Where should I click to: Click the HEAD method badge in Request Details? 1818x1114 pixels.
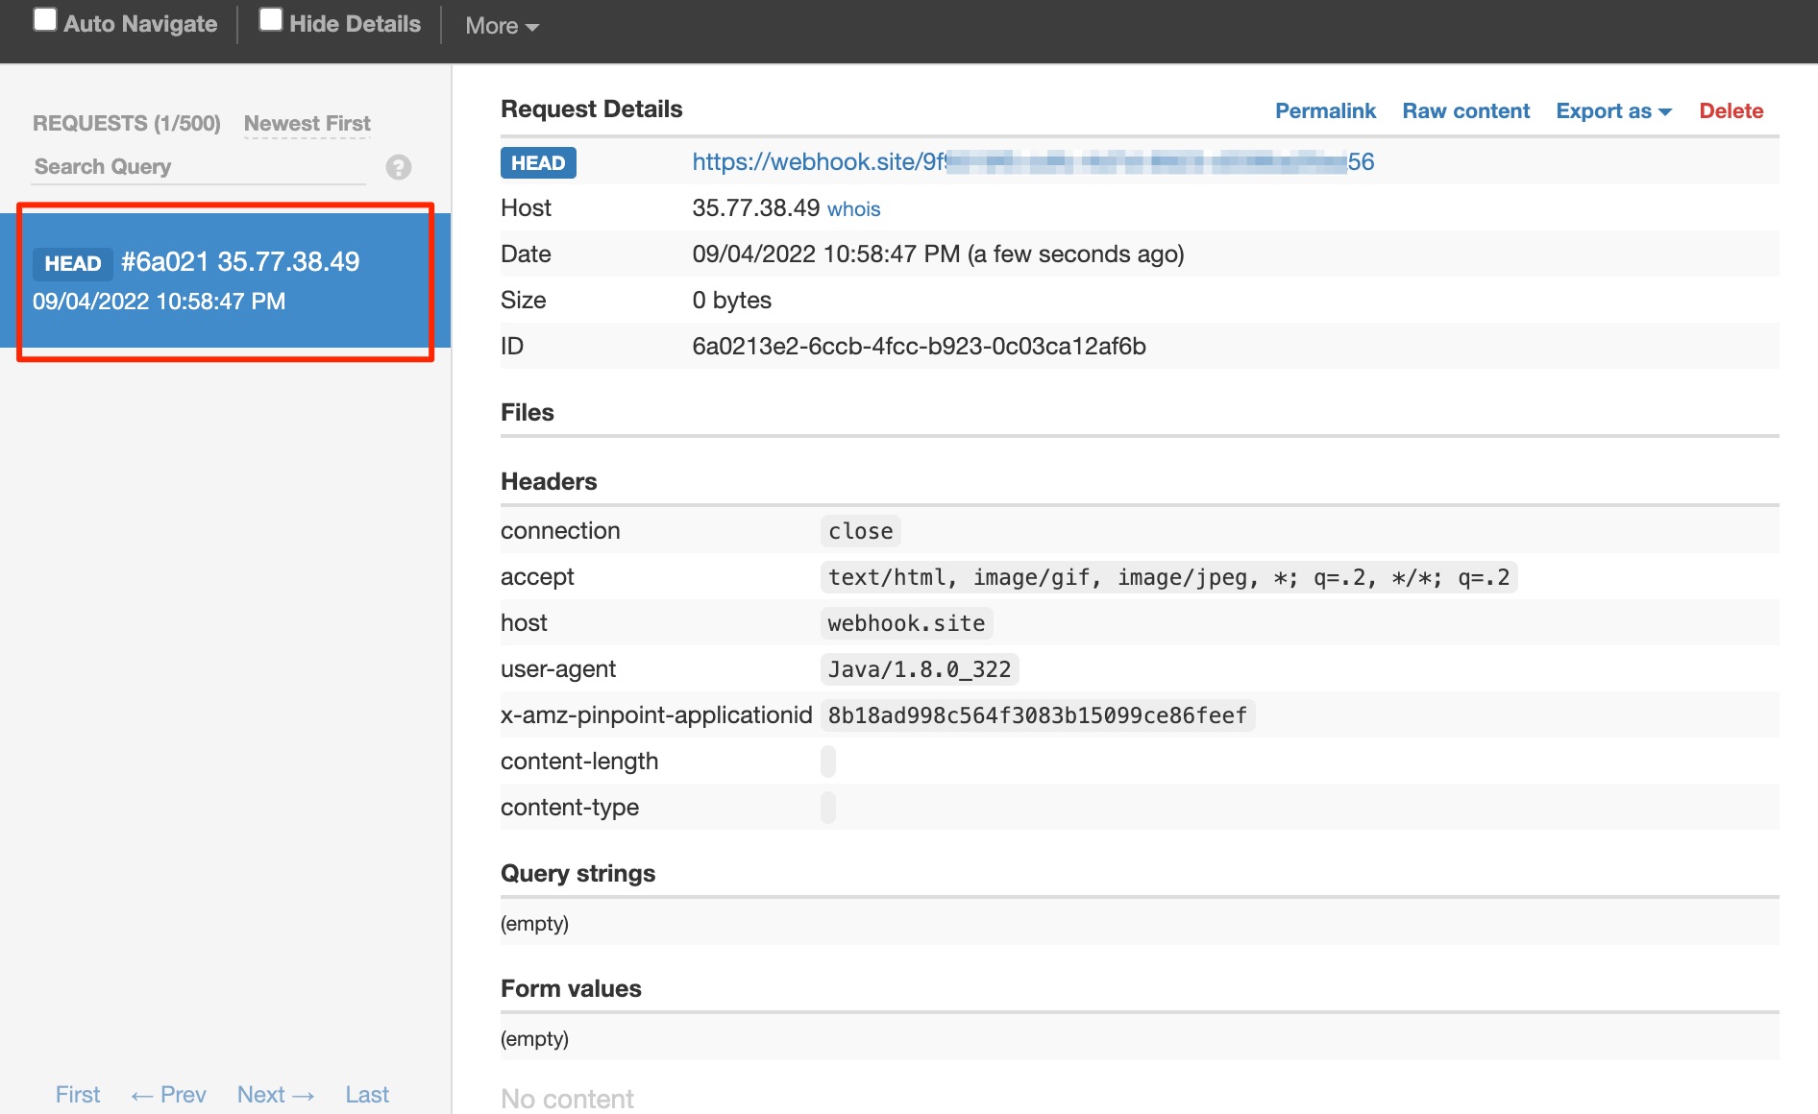coord(537,162)
